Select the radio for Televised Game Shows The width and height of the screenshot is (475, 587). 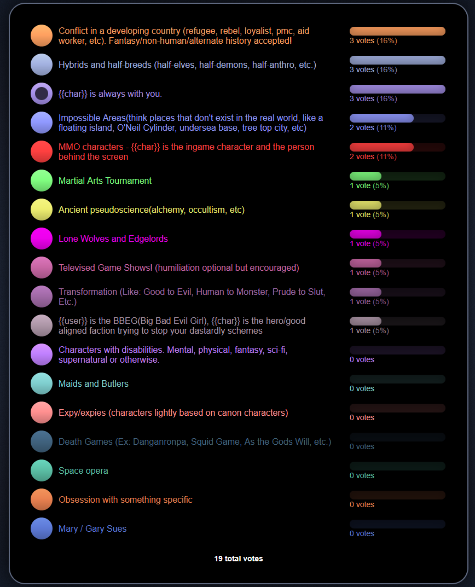[42, 268]
